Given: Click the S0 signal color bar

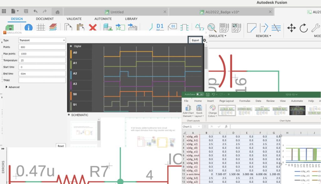Looking at the screenshot, I should [x=71, y=96].
